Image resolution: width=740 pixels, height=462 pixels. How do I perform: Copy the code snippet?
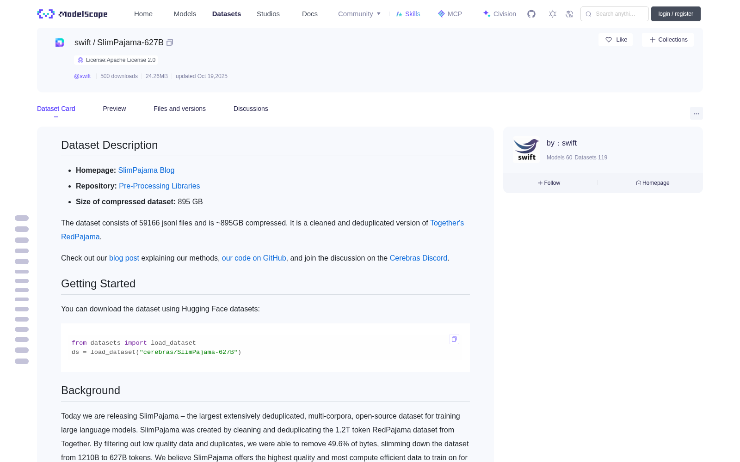pyautogui.click(x=454, y=339)
